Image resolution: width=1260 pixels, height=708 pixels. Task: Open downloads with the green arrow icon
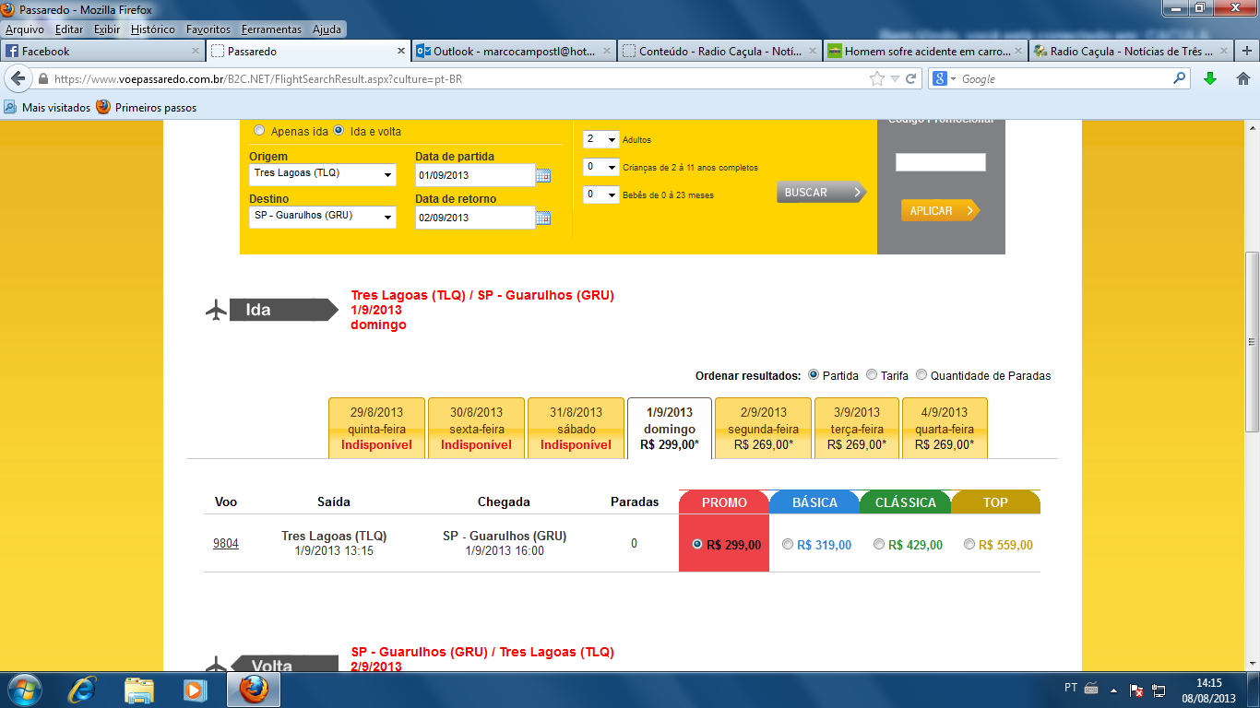pyautogui.click(x=1210, y=79)
